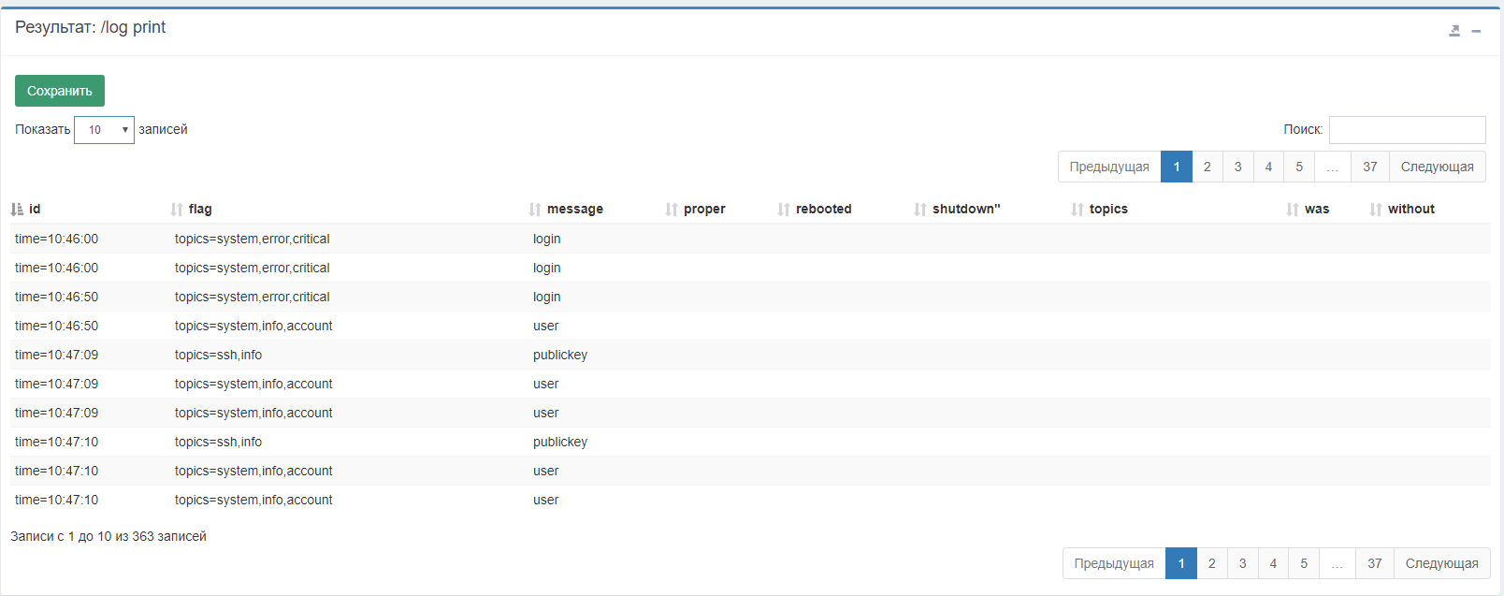The height and width of the screenshot is (596, 1504).
Task: Click the sort icon beside the id column
Action: (17, 210)
